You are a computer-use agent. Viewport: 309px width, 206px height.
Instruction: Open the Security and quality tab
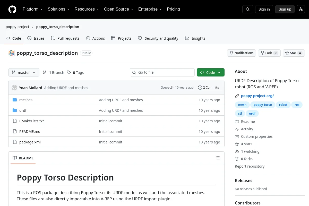click(158, 38)
